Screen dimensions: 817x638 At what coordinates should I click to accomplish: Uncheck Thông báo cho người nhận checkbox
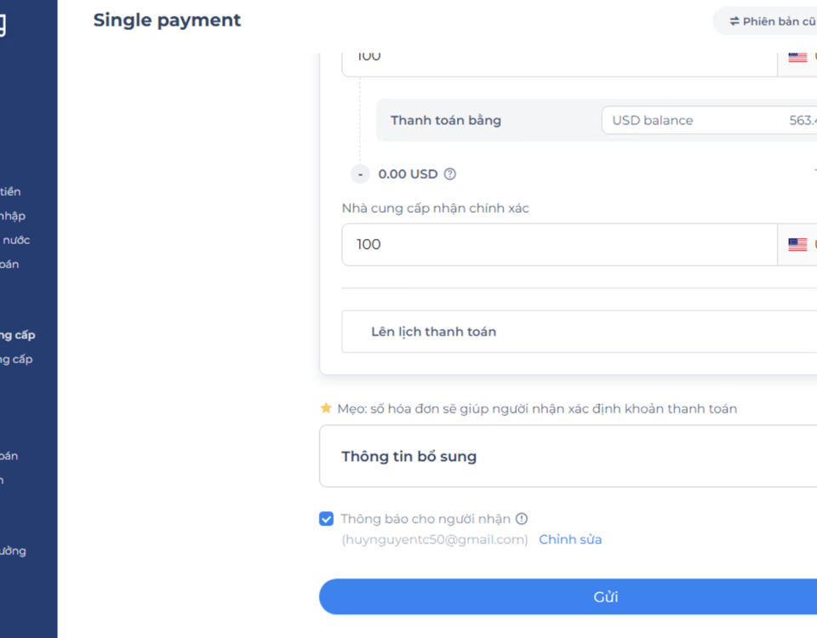326,519
